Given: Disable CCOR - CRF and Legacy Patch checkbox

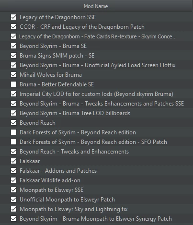Looking at the screenshot, I should point(13,26).
